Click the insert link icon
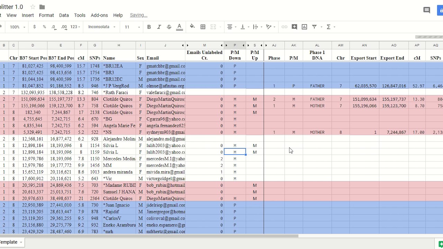Viewport: 443px width, 249px height. 284,27
